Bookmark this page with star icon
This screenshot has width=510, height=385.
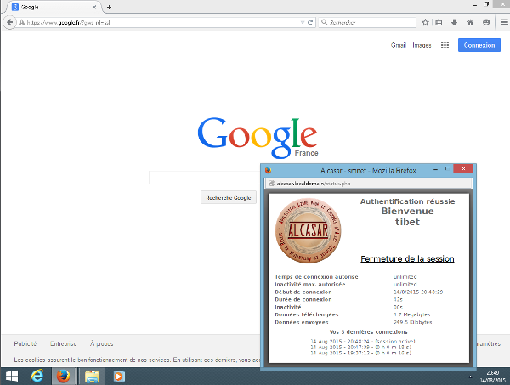pyautogui.click(x=425, y=22)
